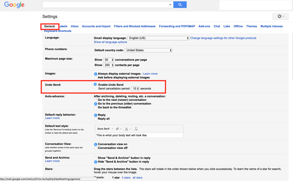
Task: Click the Google logo
Action: coord(14,5)
